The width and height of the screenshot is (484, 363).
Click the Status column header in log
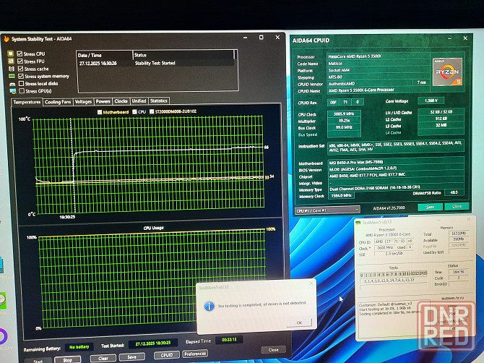(183, 55)
